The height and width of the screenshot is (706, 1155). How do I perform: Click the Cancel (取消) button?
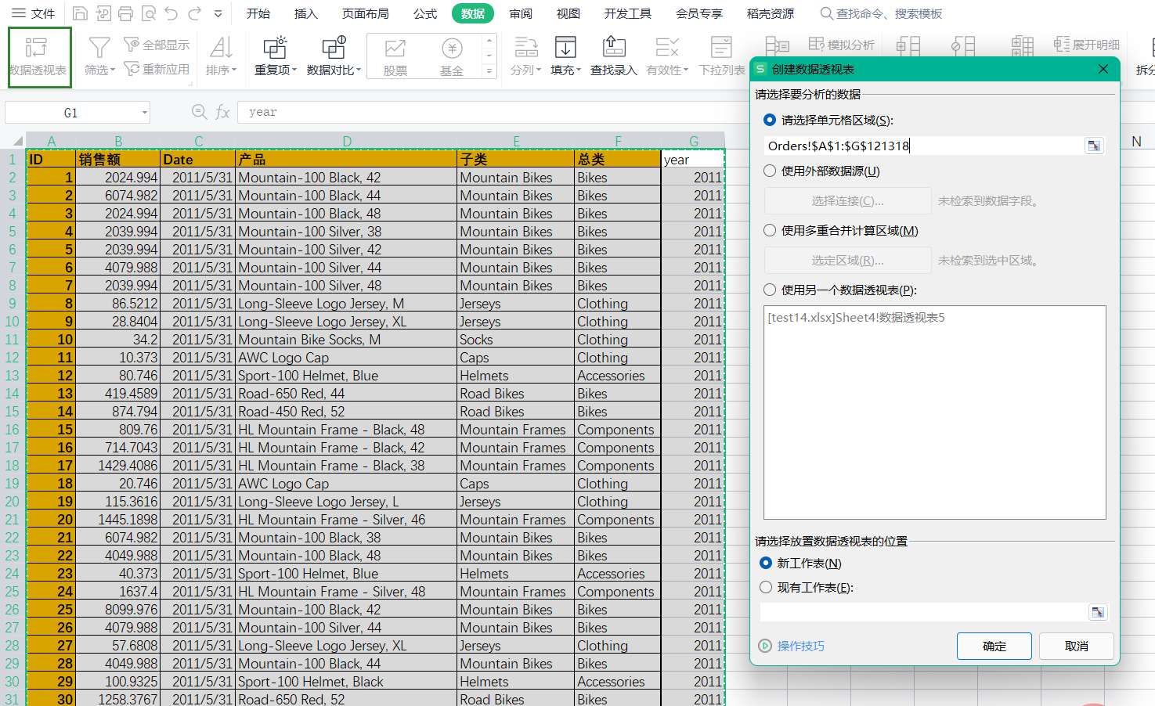[1077, 646]
